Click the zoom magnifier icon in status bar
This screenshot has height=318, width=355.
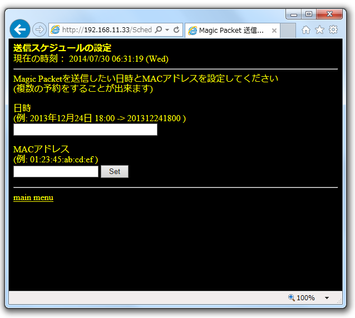(292, 297)
